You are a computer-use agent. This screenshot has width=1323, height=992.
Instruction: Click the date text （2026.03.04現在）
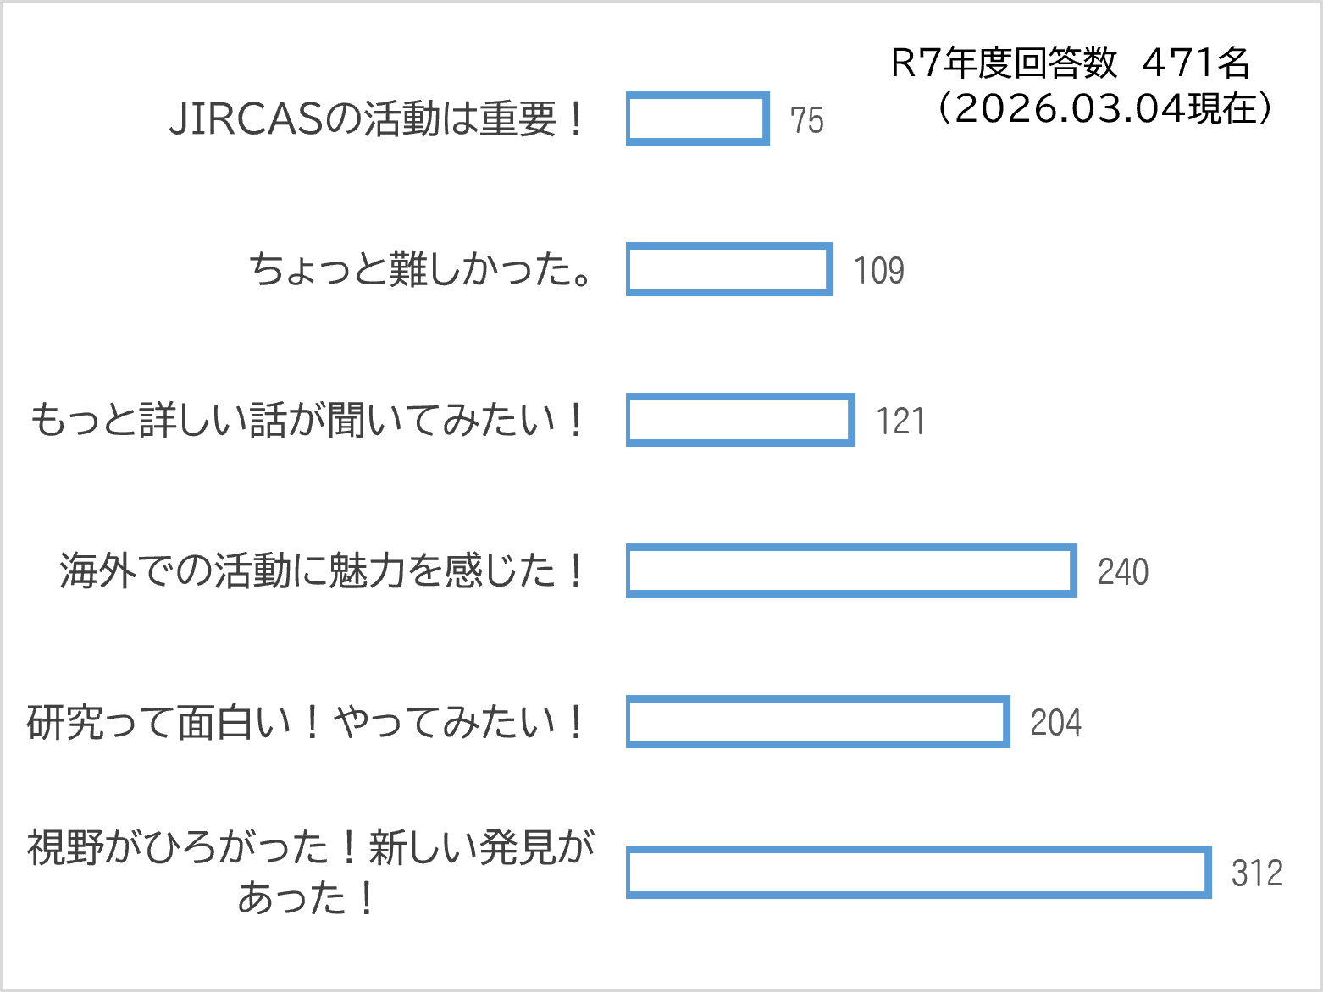click(1103, 108)
